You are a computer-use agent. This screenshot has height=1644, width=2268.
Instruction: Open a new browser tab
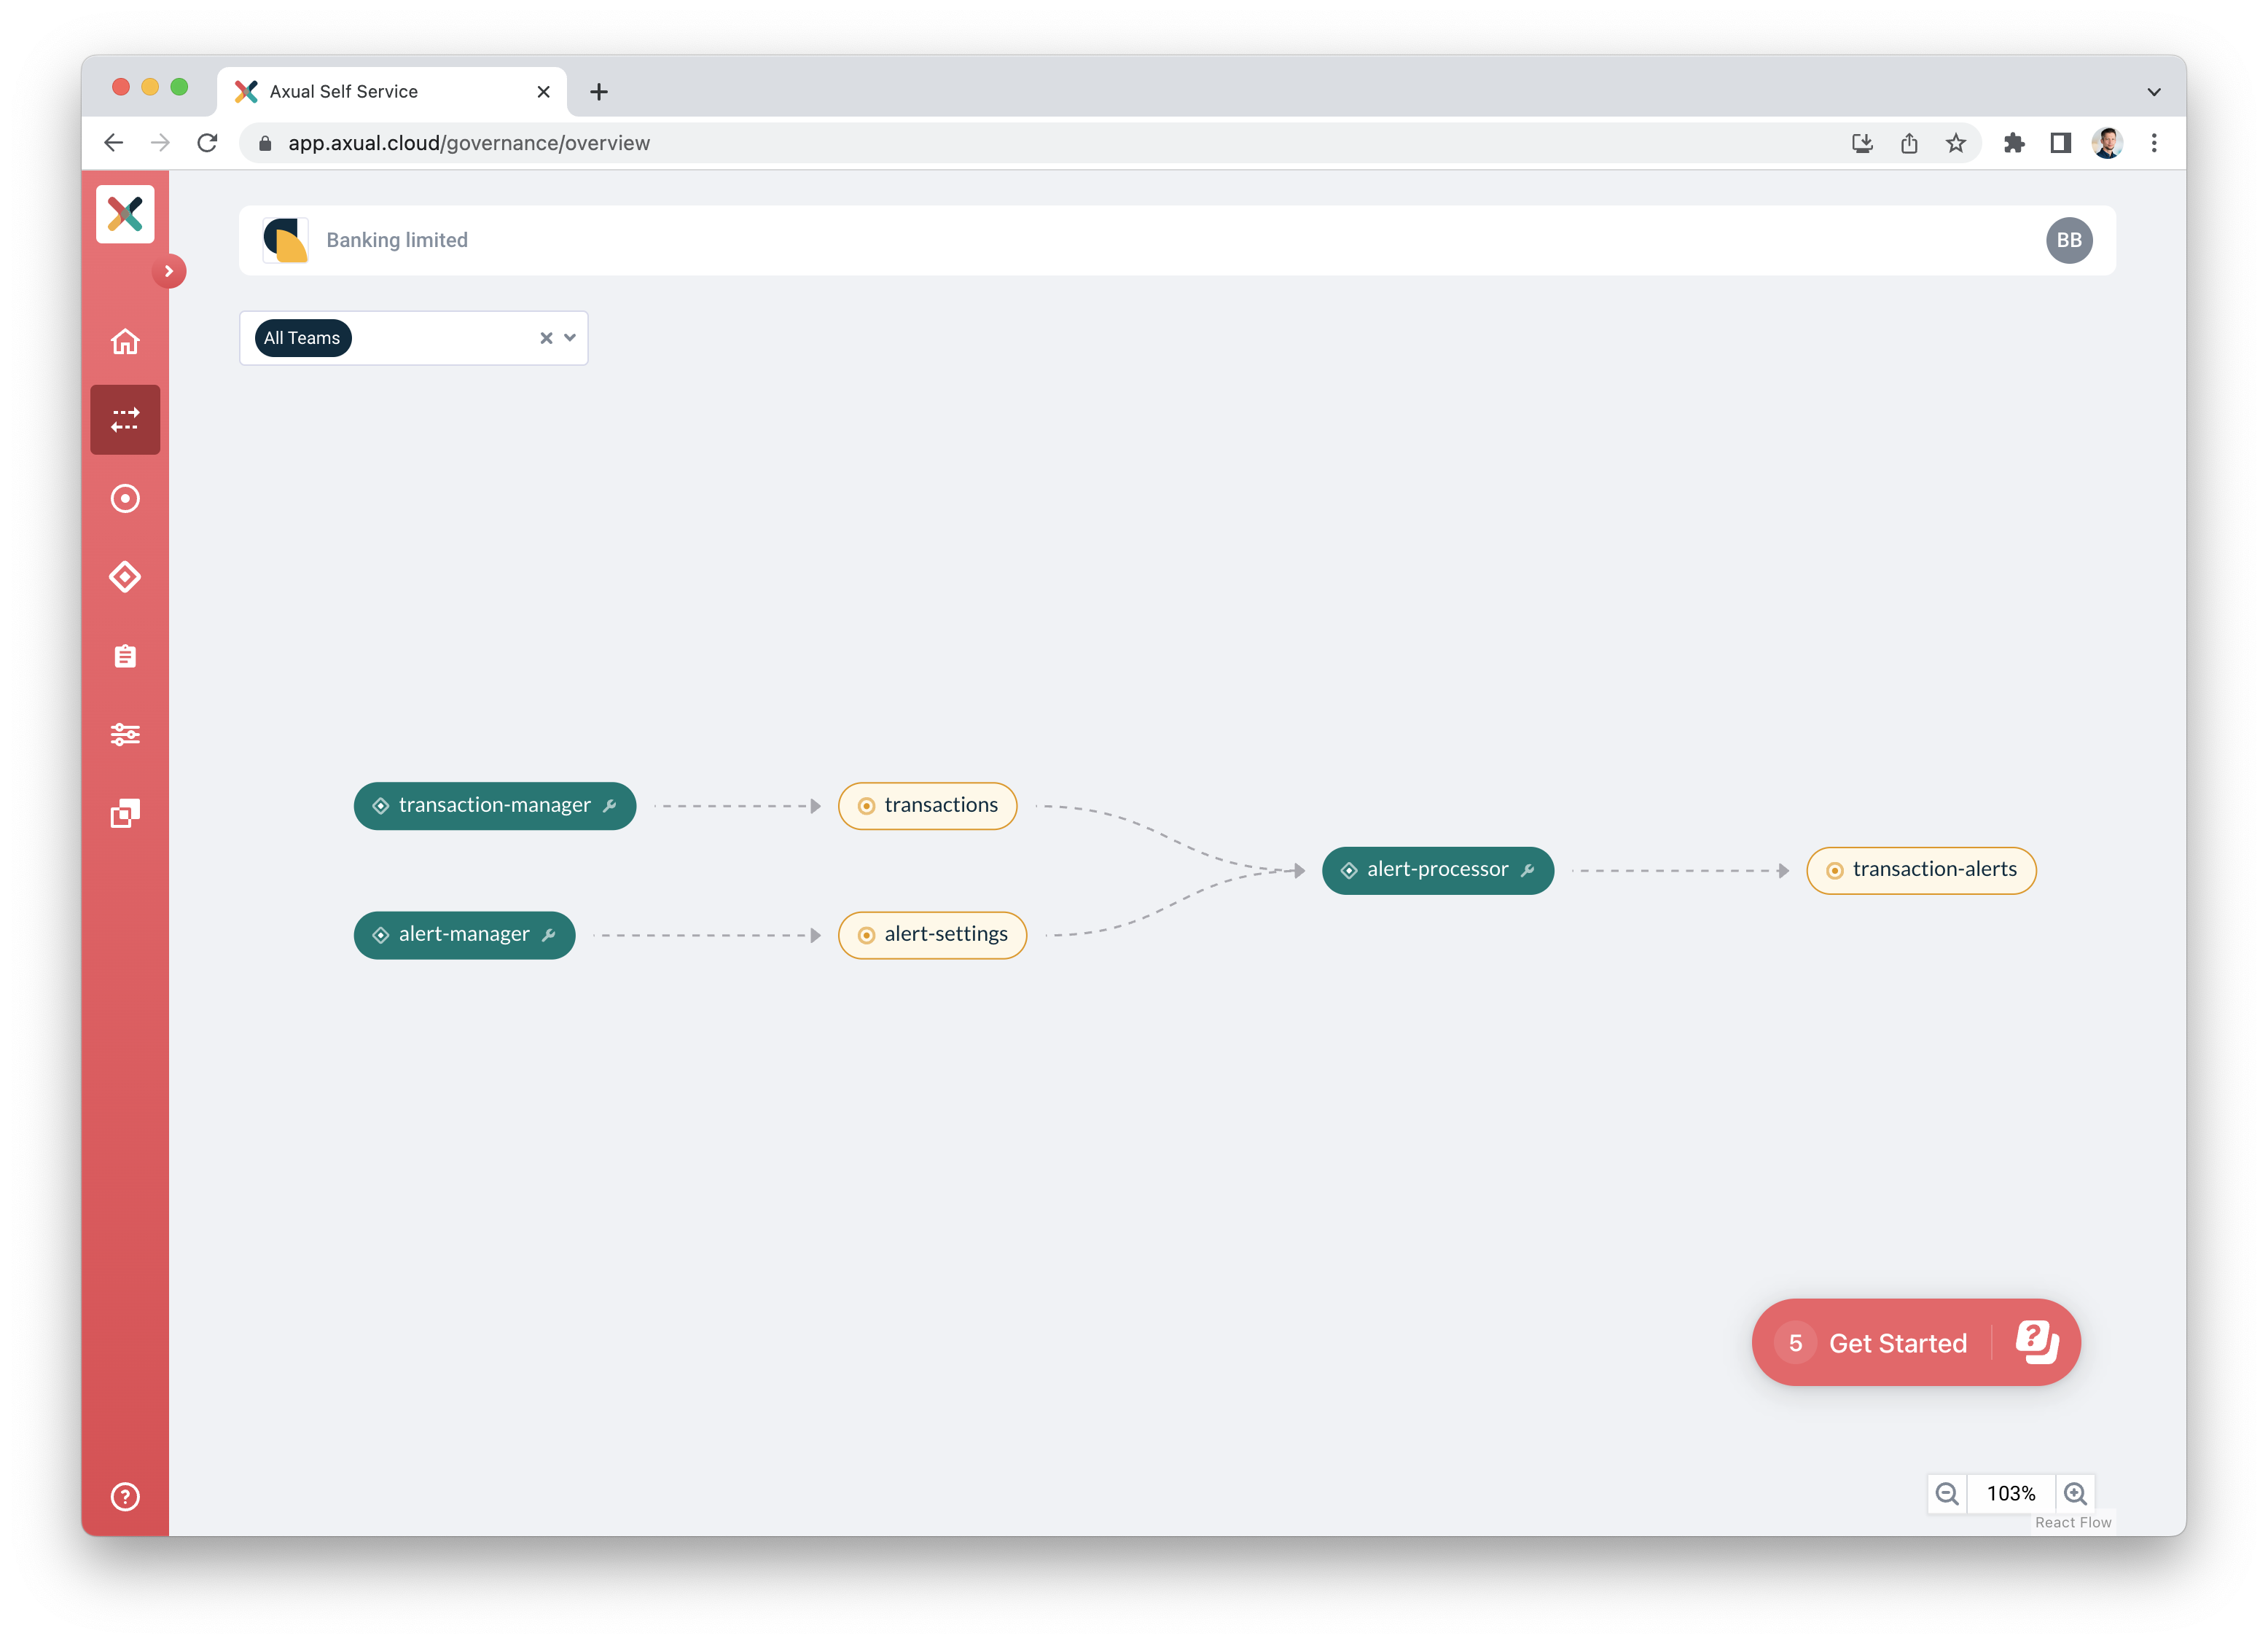pos(599,91)
